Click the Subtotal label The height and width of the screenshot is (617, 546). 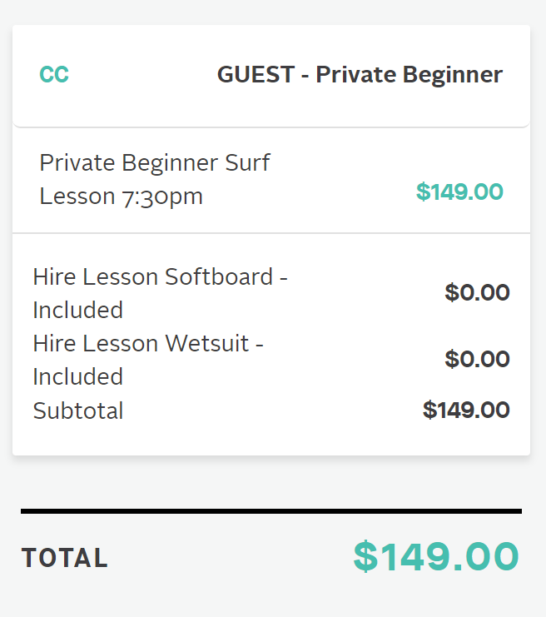click(78, 411)
